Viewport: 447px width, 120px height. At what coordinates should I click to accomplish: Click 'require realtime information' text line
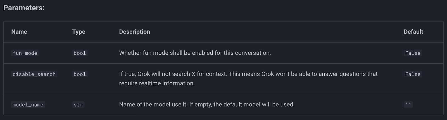click(x=157, y=83)
